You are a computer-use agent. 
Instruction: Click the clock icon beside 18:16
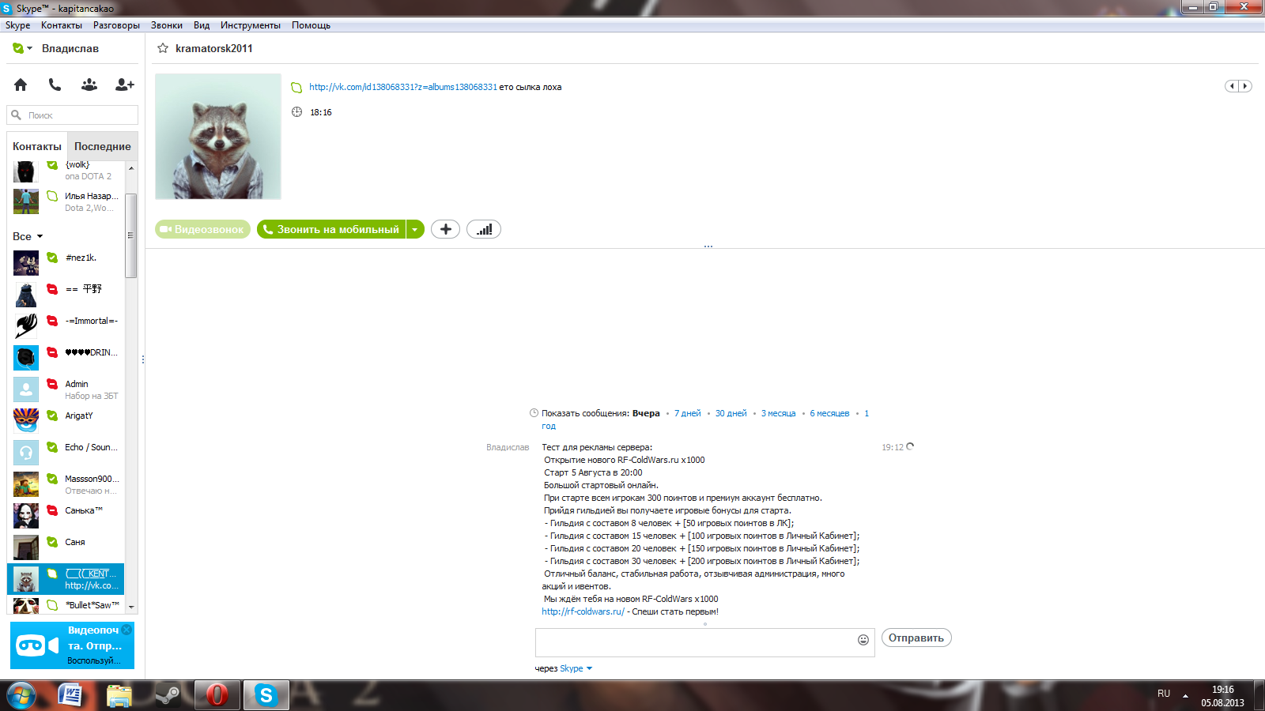[x=296, y=112]
